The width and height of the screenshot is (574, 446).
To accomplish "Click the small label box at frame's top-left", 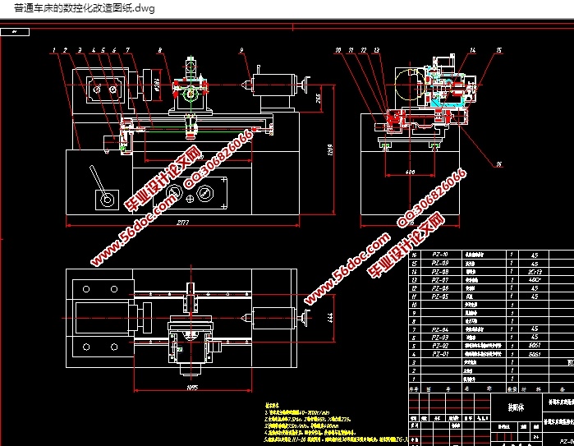I will tap(14, 33).
